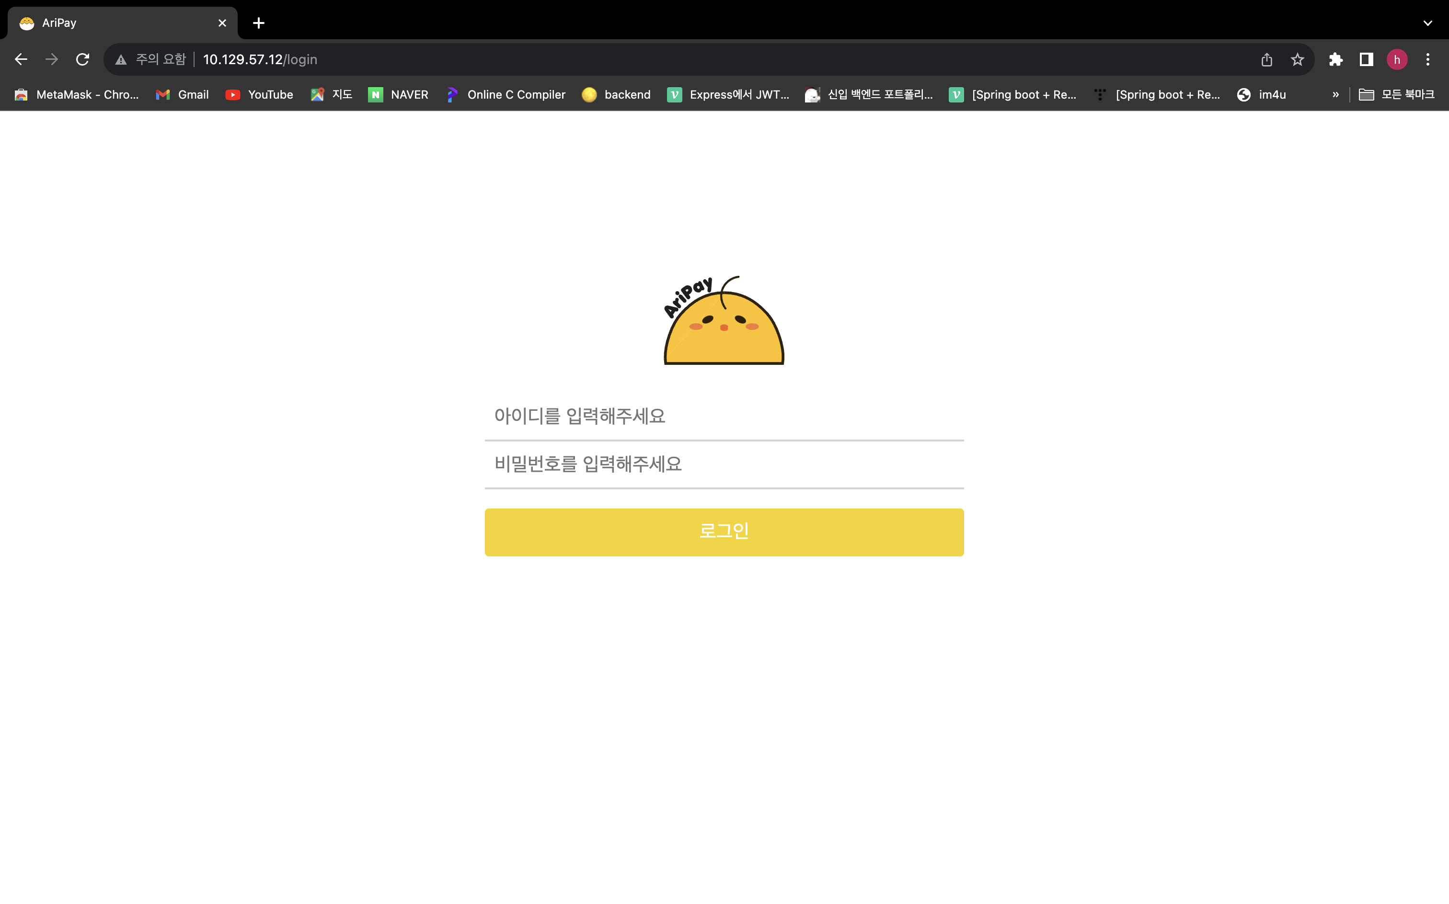The height and width of the screenshot is (904, 1449).
Task: Click the not-secure warning triangle icon
Action: click(x=121, y=59)
